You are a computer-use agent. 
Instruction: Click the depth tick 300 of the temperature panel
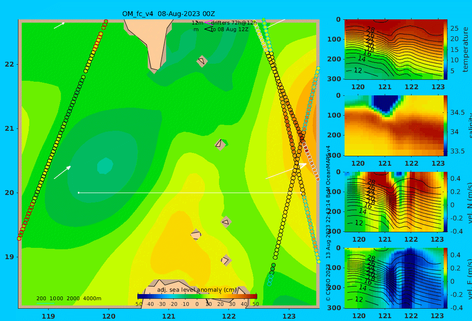334,79
